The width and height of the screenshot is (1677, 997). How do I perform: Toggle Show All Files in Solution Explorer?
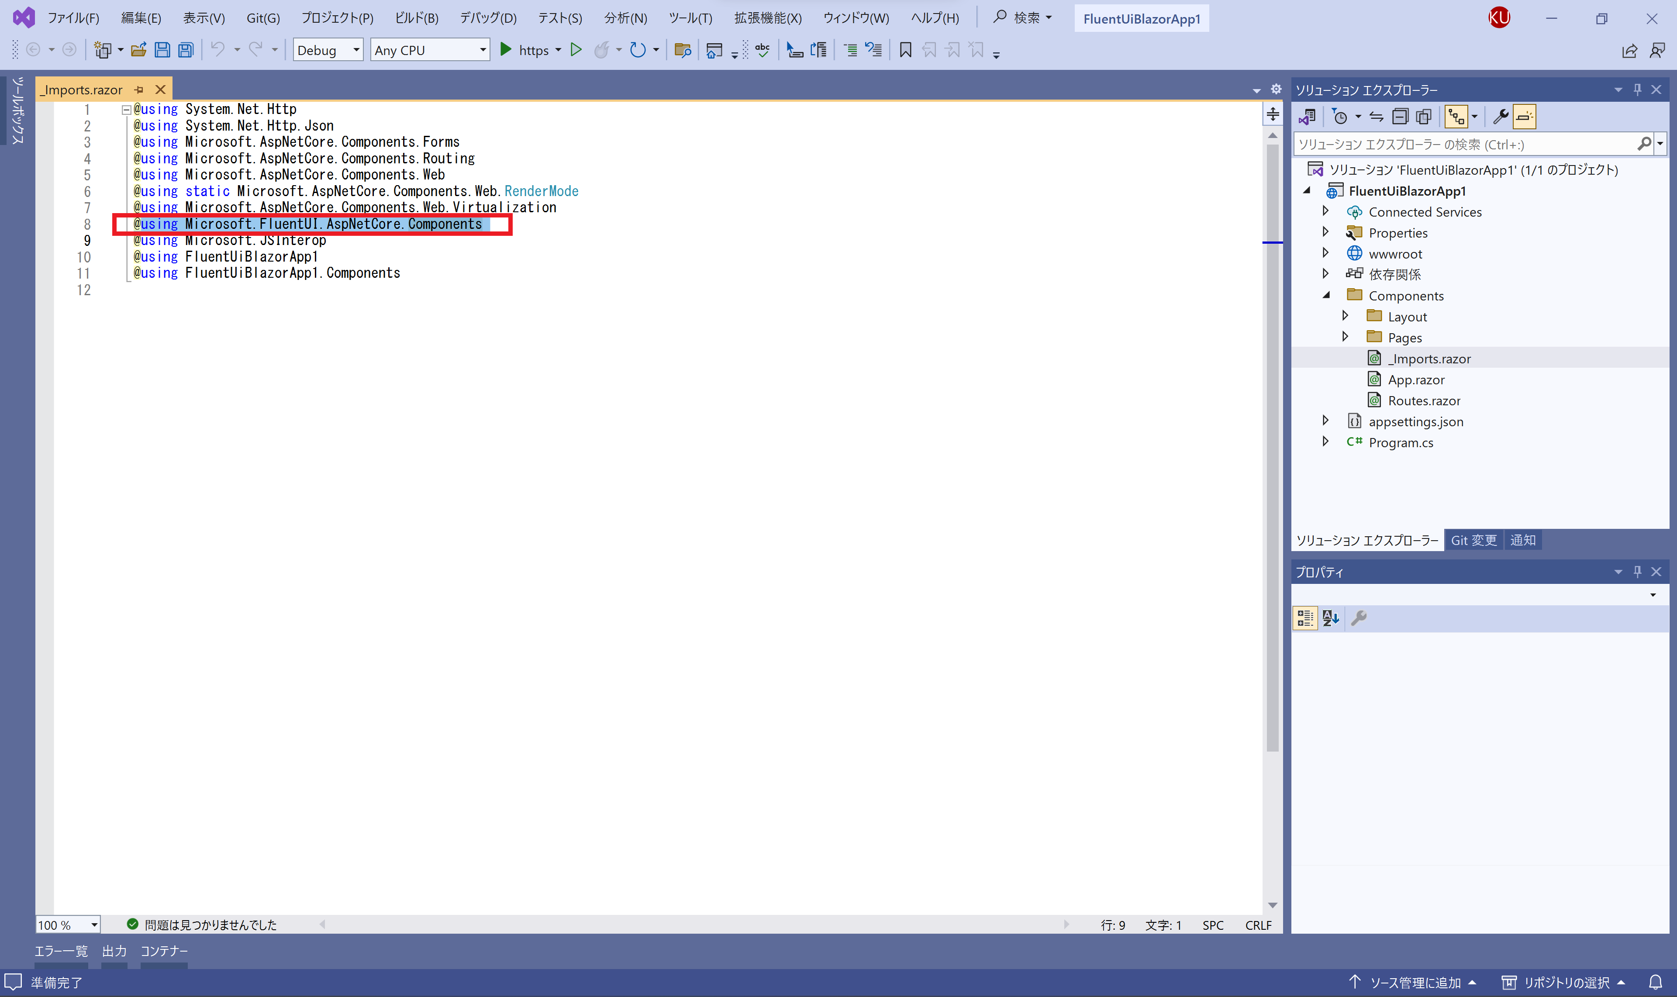click(x=1423, y=117)
